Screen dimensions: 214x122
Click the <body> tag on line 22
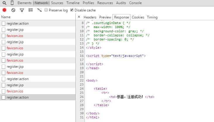(x=92, y=80)
